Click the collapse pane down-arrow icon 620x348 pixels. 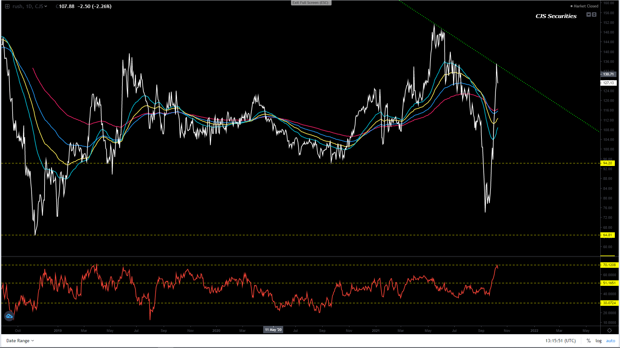[589, 15]
